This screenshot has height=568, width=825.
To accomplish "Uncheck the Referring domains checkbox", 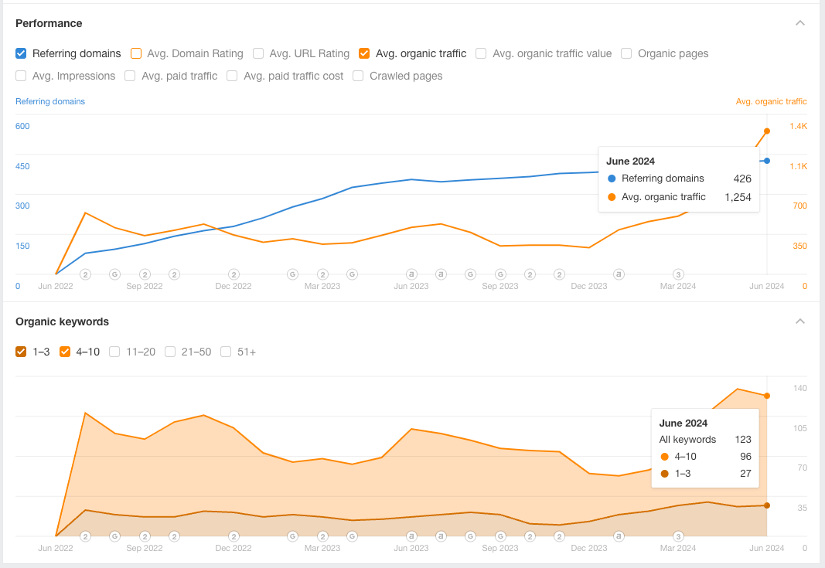I will coord(21,53).
